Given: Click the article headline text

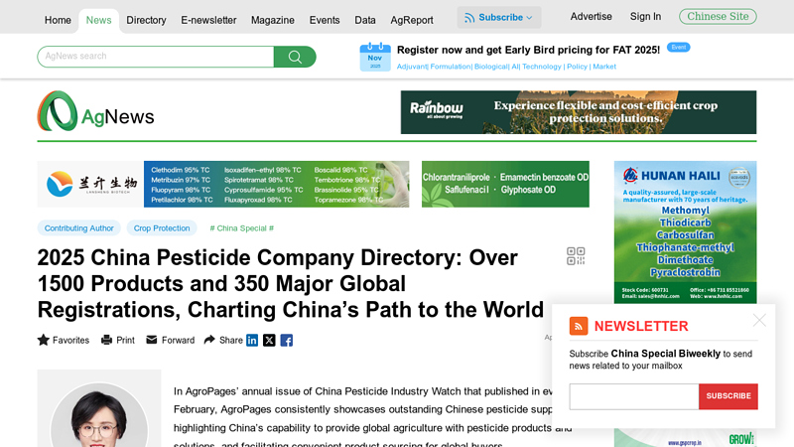Looking at the screenshot, I should pyautogui.click(x=290, y=284).
